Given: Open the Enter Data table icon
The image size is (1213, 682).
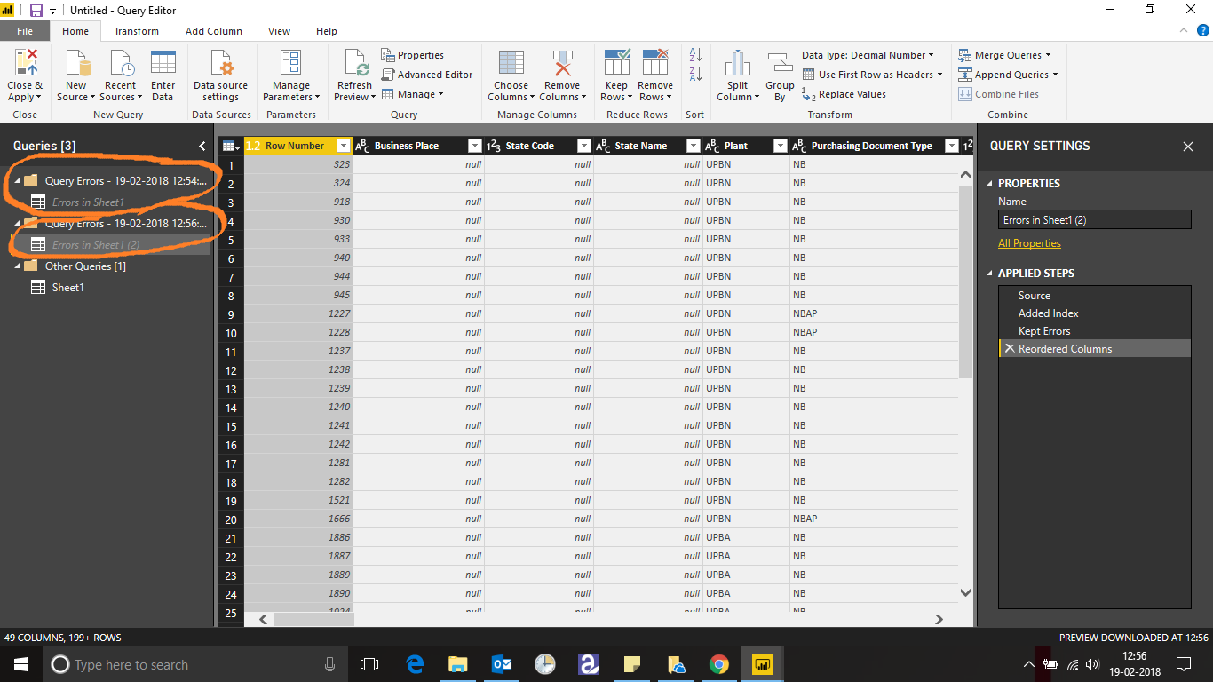Looking at the screenshot, I should tap(163, 64).
